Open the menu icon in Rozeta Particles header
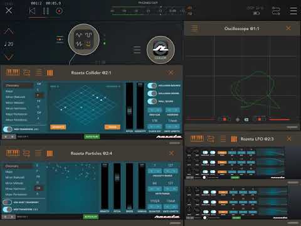Image resolution: width=301 pixels, height=226 pixels. coord(38,153)
